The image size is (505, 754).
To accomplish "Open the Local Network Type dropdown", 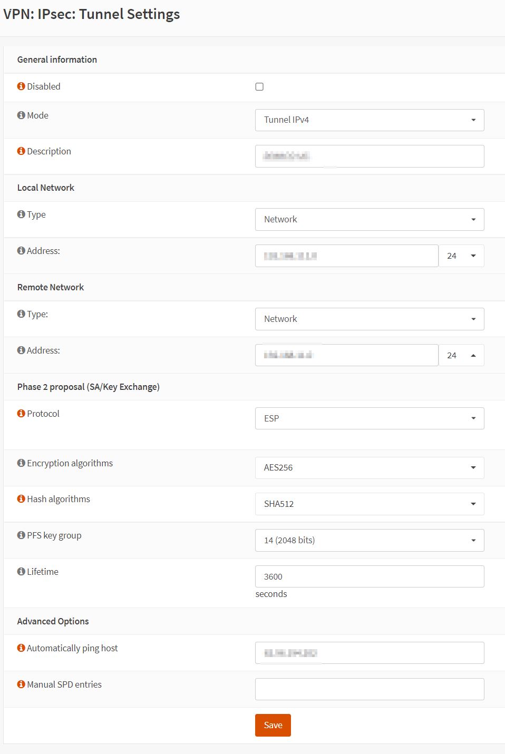I will [369, 220].
